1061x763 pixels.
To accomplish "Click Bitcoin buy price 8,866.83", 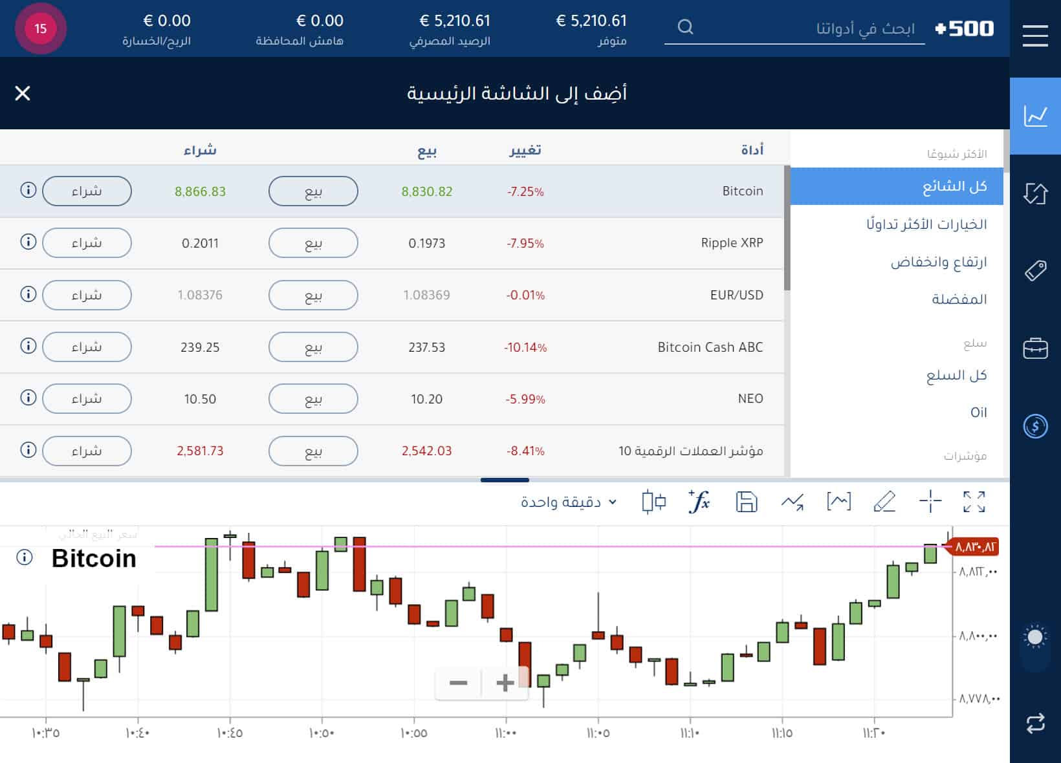I will tap(200, 191).
